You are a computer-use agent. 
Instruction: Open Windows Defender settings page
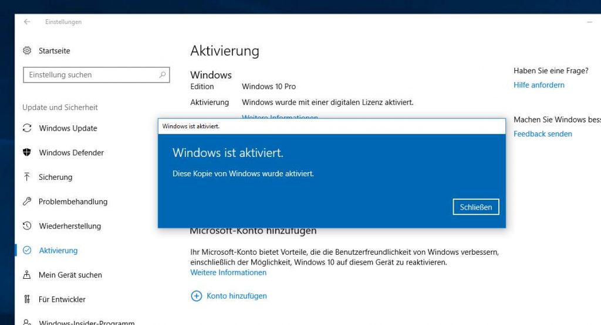pos(71,153)
